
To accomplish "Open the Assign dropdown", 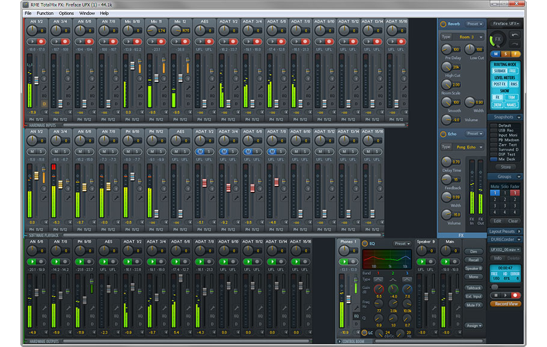I will [474, 325].
